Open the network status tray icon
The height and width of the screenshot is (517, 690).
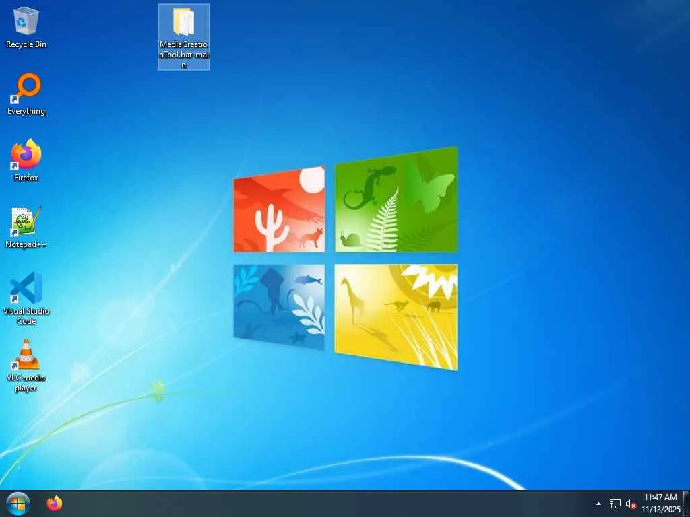[615, 504]
